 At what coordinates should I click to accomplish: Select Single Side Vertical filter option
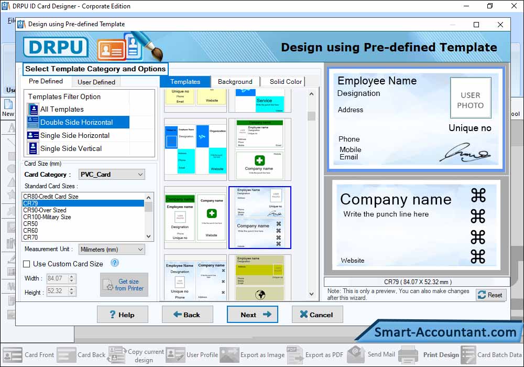pyautogui.click(x=71, y=148)
